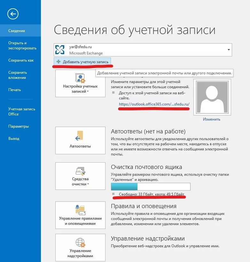Click the auto-reply arrow document icon

79,136
